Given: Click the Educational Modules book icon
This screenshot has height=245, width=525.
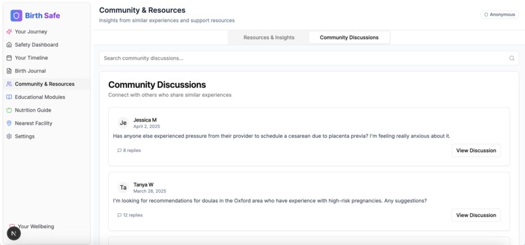Looking at the screenshot, I should tap(9, 97).
